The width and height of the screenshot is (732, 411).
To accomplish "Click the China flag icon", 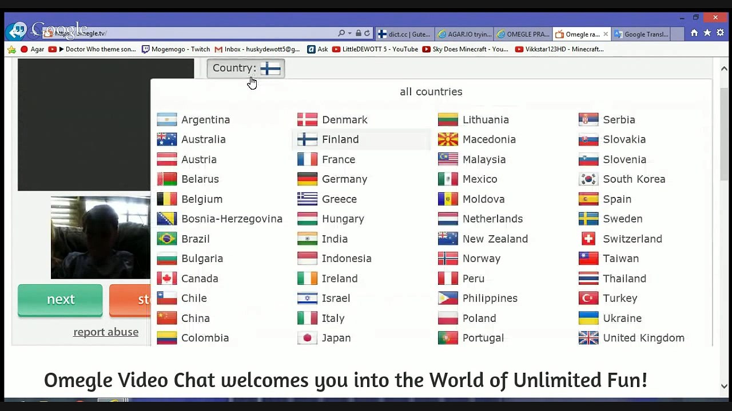I will (167, 318).
